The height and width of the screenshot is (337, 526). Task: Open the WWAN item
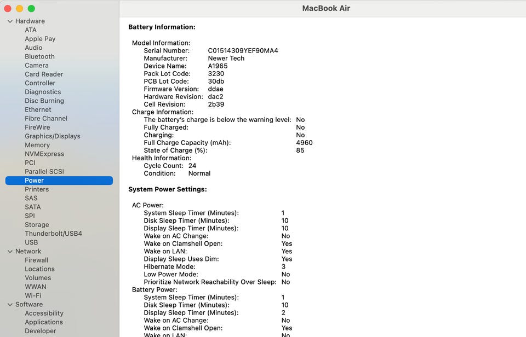[x=36, y=287]
